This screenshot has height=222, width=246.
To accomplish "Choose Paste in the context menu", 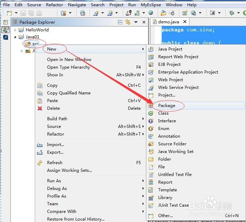I will pos(91,101).
